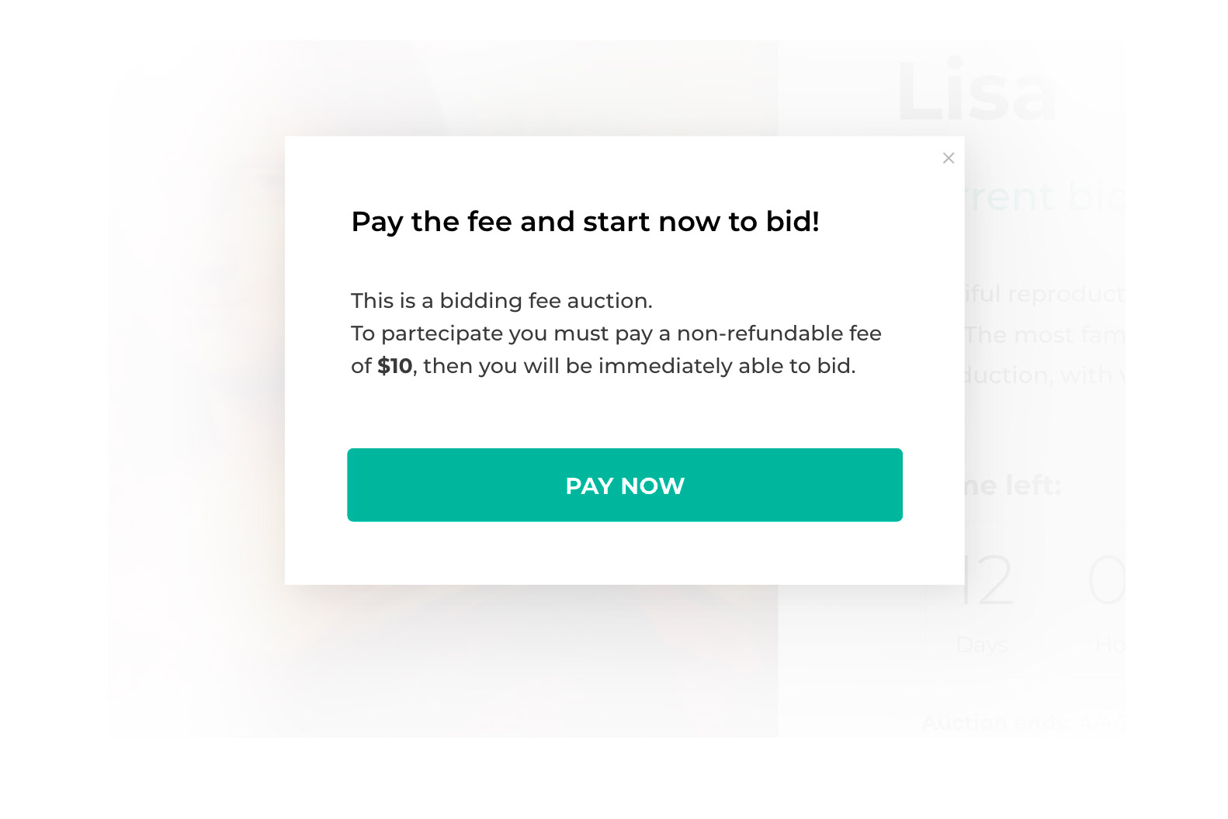Image resolution: width=1228 pixels, height=819 pixels.
Task: Click the blurred 'Ho' hours label
Action: [1110, 644]
